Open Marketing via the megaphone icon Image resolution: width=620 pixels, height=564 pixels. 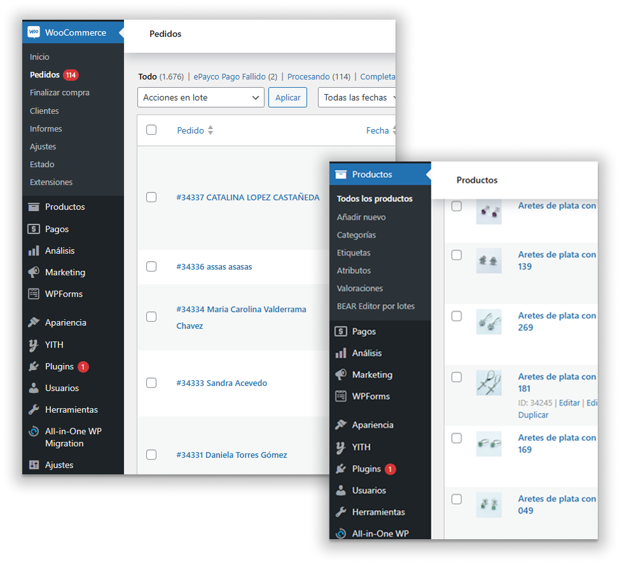tap(32, 272)
